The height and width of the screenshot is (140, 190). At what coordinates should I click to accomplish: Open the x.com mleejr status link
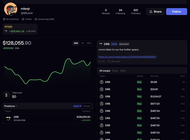click(127, 57)
